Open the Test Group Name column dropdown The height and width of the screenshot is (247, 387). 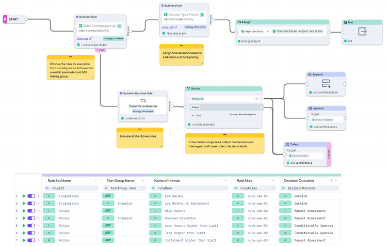143,181
